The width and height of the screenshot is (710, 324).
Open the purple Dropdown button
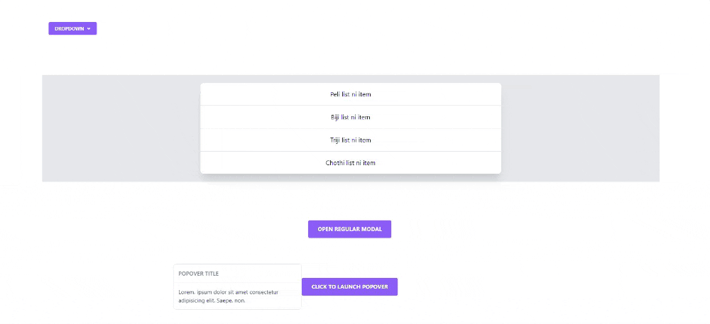tap(72, 28)
